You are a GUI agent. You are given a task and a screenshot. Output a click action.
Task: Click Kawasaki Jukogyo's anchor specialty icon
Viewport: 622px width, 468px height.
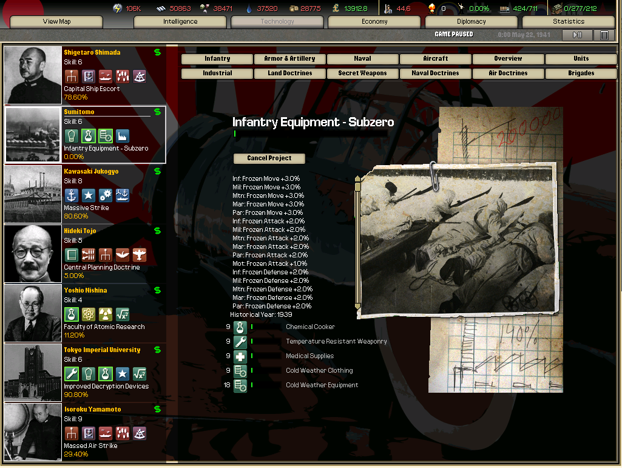72,195
